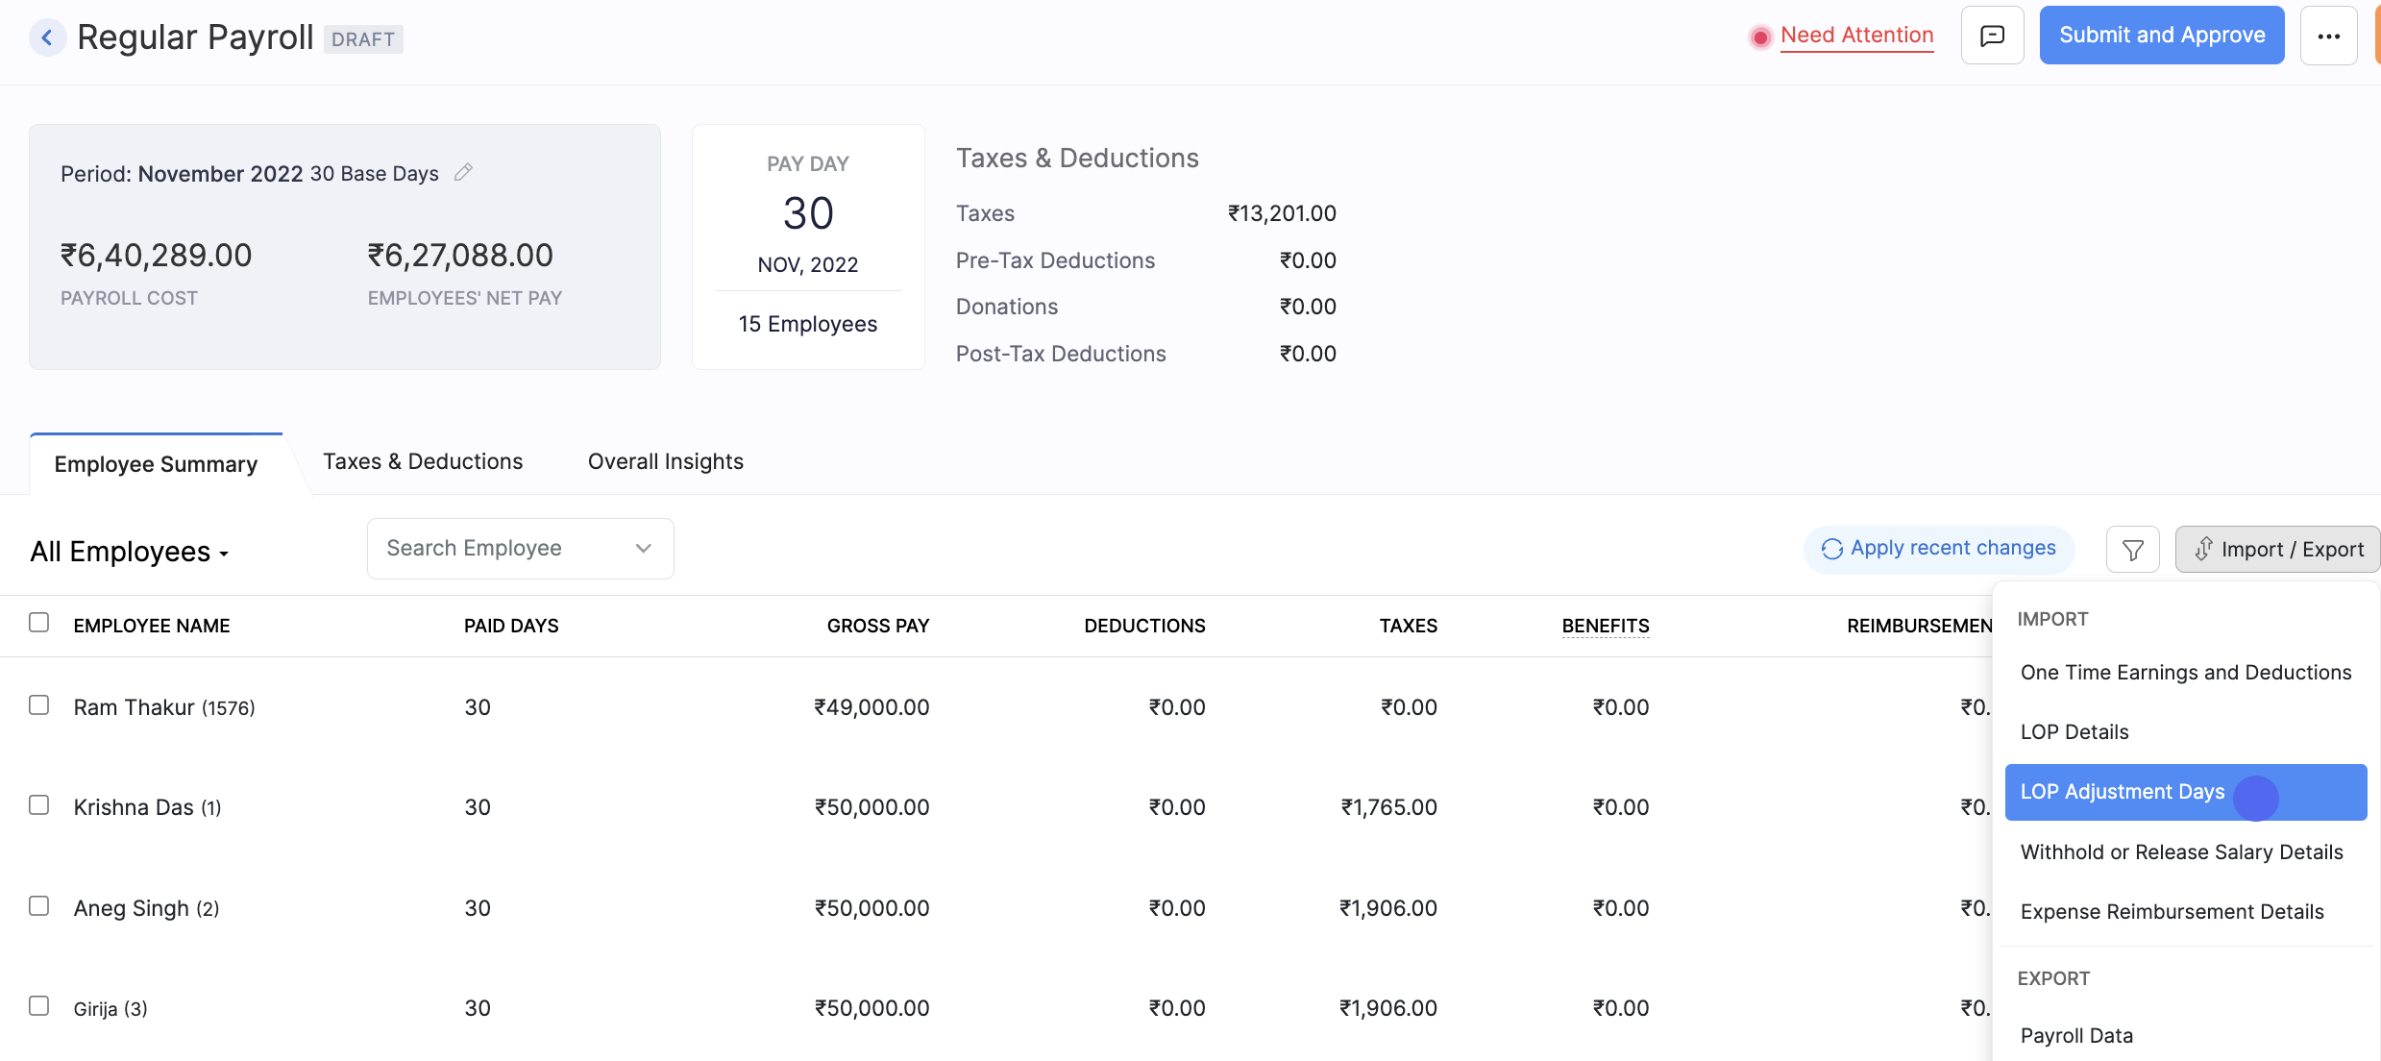Click the refresh icon in Apply recent changes
This screenshot has height=1061, width=2381.
coord(1831,549)
